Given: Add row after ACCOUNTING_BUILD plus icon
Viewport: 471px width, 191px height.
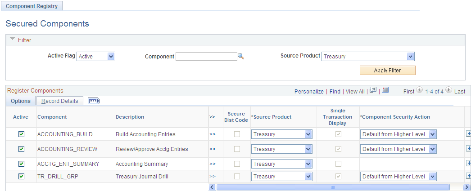Looking at the screenshot, I should 468,134.
